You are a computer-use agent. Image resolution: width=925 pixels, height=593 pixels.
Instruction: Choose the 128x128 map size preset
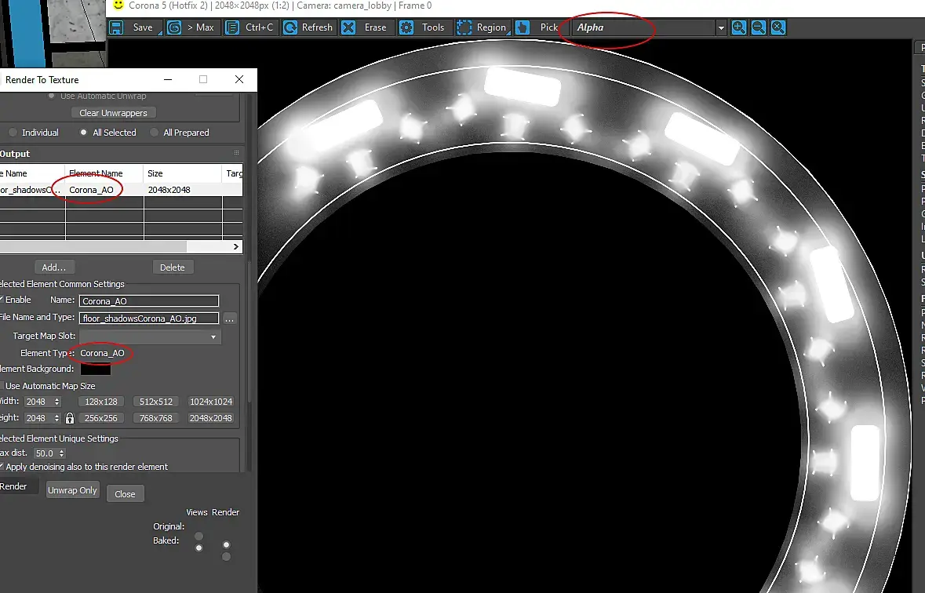click(101, 402)
